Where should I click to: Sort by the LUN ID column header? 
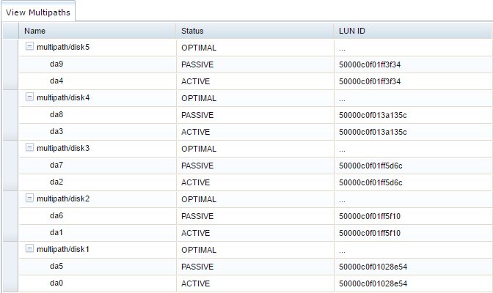(413, 31)
